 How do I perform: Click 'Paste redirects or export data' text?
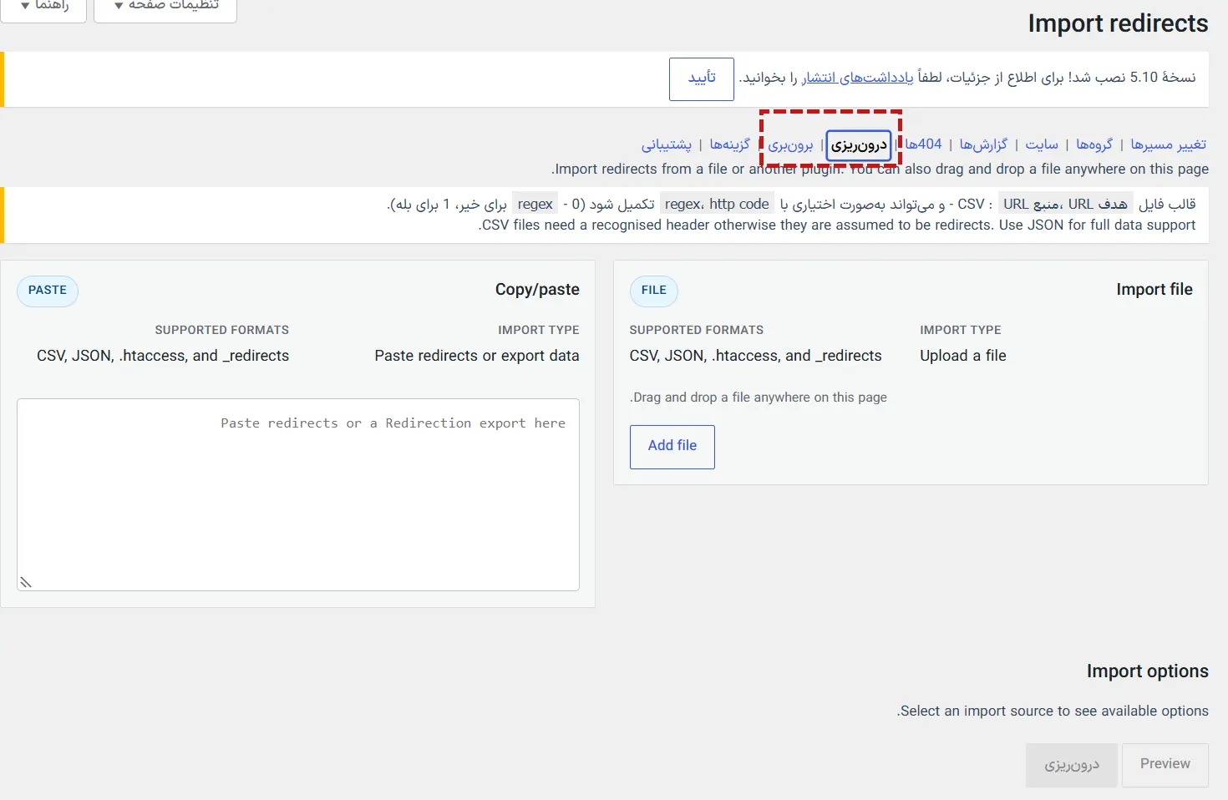(x=477, y=356)
